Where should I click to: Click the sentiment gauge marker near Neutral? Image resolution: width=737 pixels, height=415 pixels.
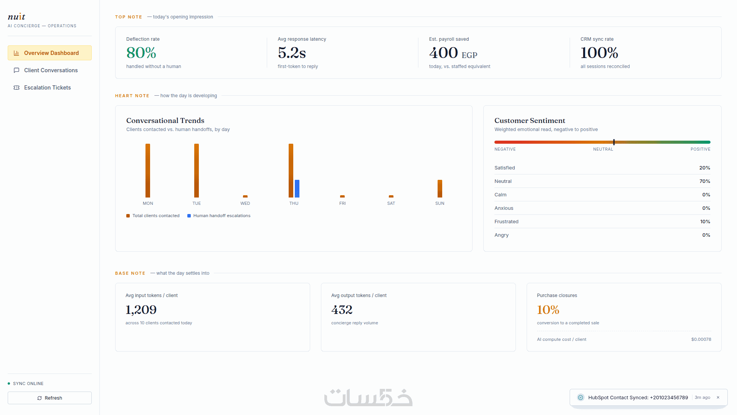pyautogui.click(x=614, y=142)
